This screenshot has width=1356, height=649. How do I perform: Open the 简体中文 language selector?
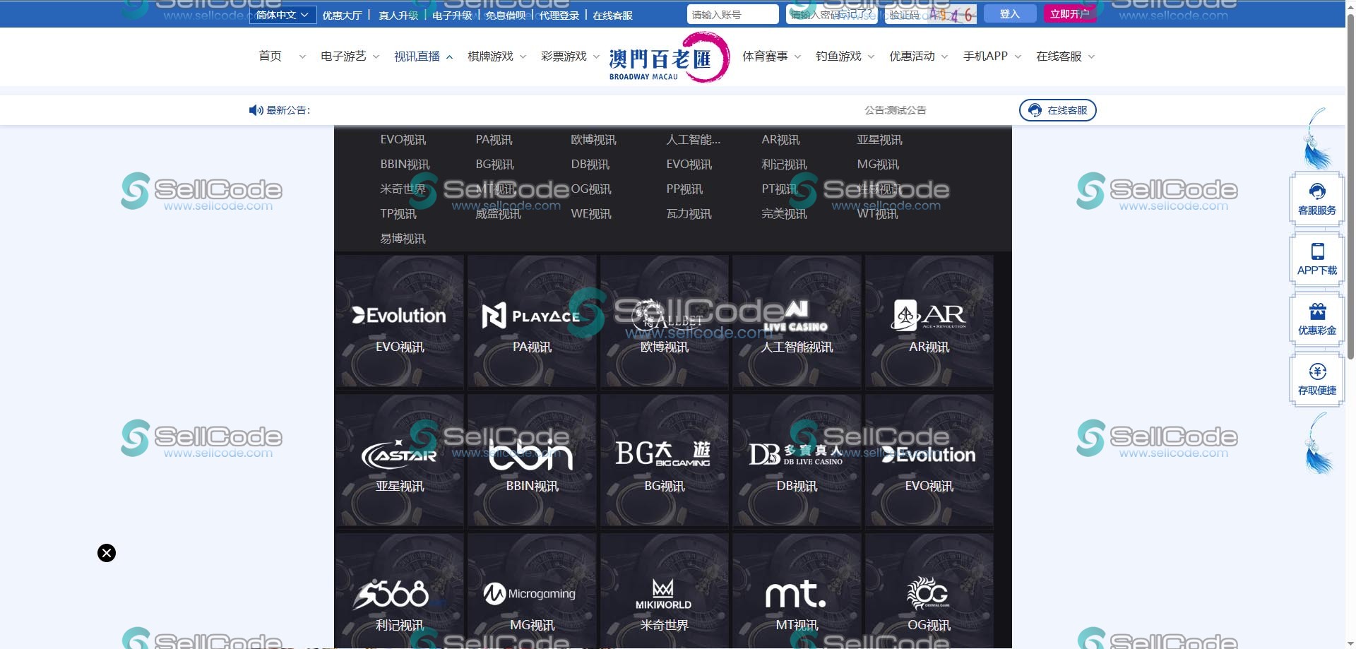coord(282,14)
